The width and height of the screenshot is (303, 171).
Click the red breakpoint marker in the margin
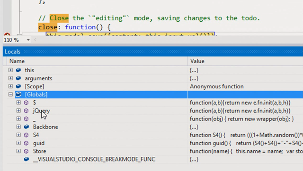[x=7, y=34]
